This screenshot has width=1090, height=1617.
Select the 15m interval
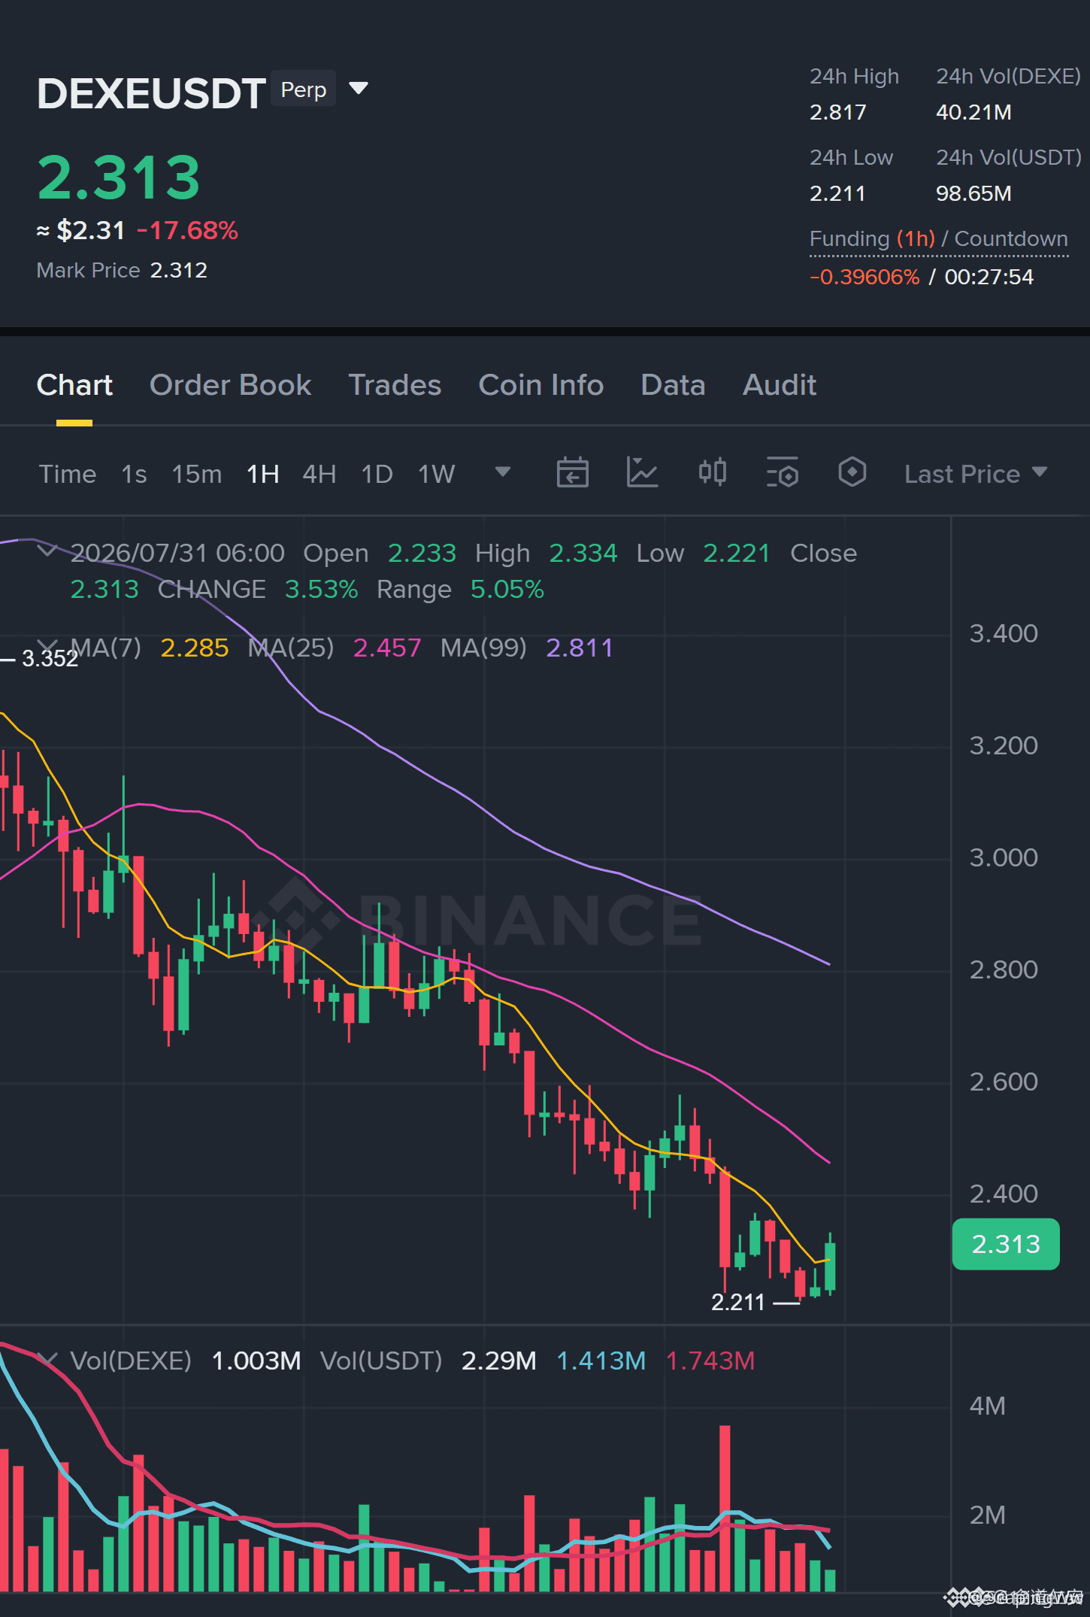click(196, 474)
